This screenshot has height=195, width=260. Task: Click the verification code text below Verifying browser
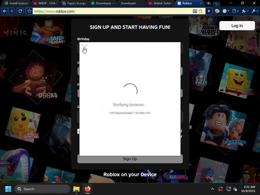click(x=130, y=113)
